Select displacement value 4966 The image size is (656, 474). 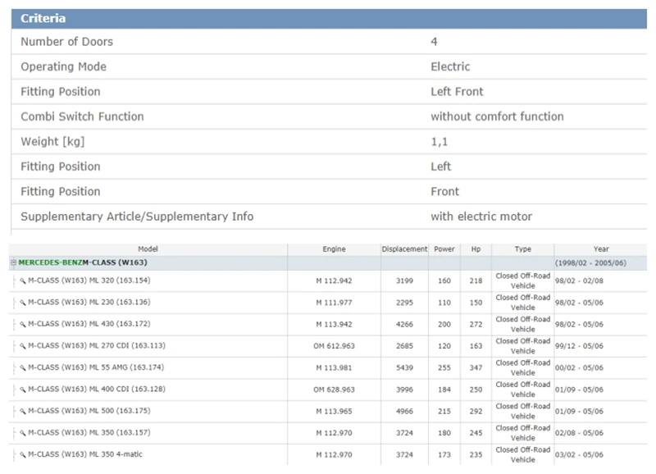404,411
